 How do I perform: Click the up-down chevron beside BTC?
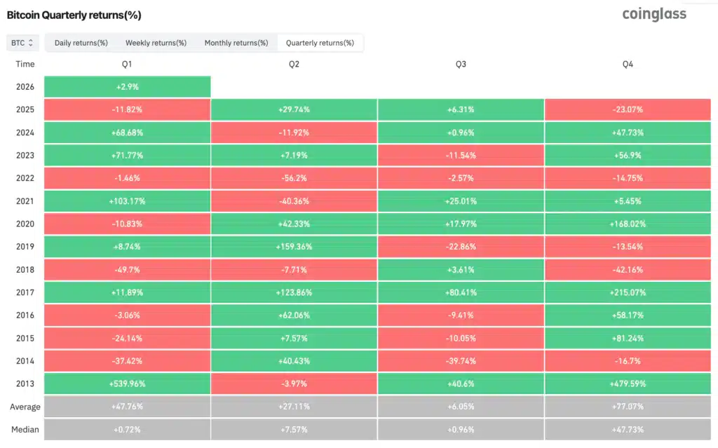(31, 43)
